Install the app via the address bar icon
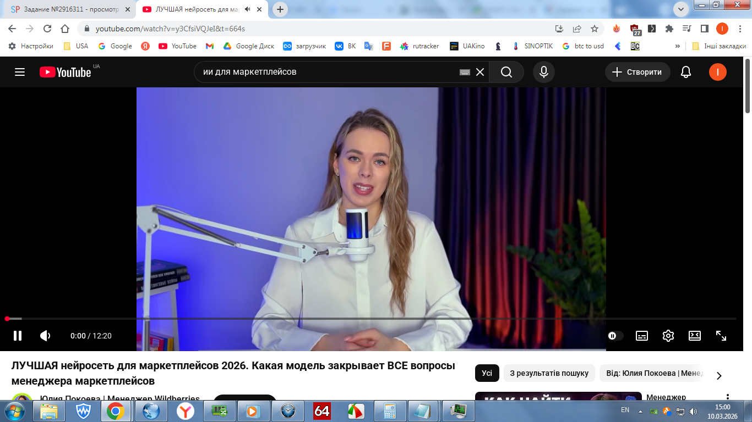The width and height of the screenshot is (752, 422). [x=559, y=29]
